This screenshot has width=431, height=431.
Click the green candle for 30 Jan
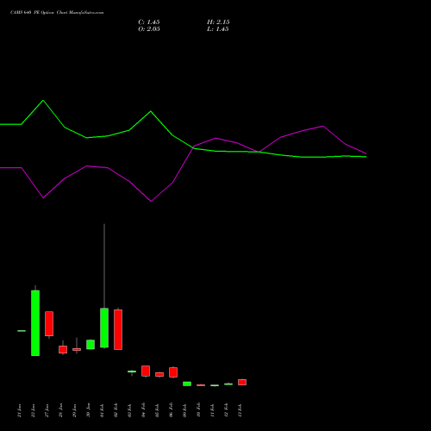[91, 345]
